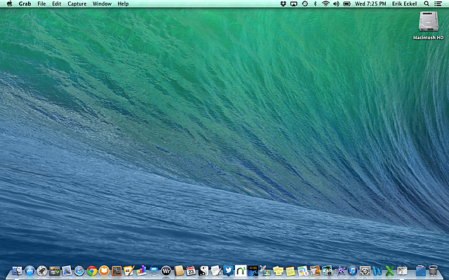
Task: Launch Preview app from the Dock
Action: click(67, 270)
